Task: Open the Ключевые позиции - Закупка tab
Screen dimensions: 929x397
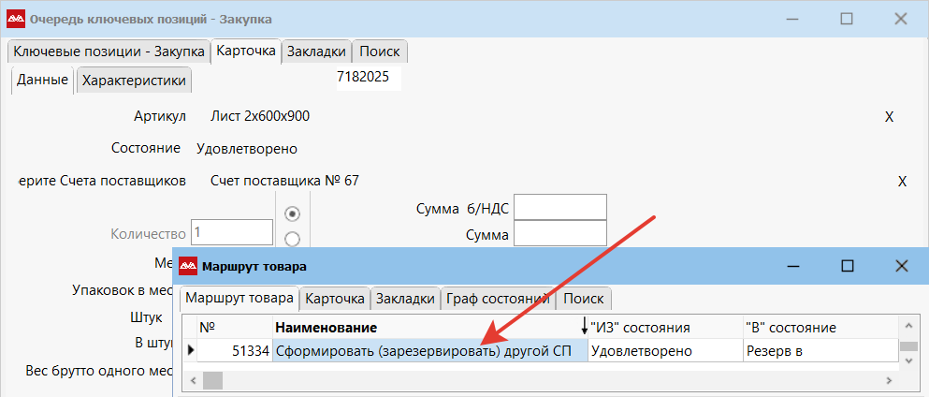Action: (x=107, y=51)
